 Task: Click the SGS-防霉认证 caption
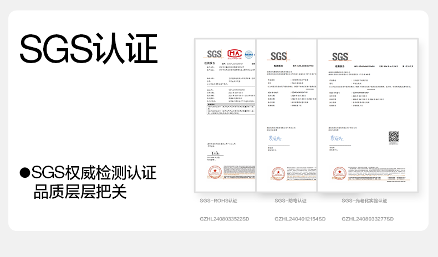(291, 201)
